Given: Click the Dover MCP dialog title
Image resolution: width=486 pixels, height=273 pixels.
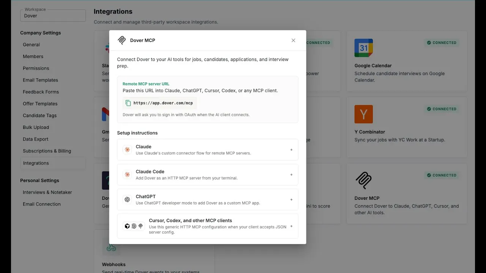Looking at the screenshot, I should click(x=142, y=40).
